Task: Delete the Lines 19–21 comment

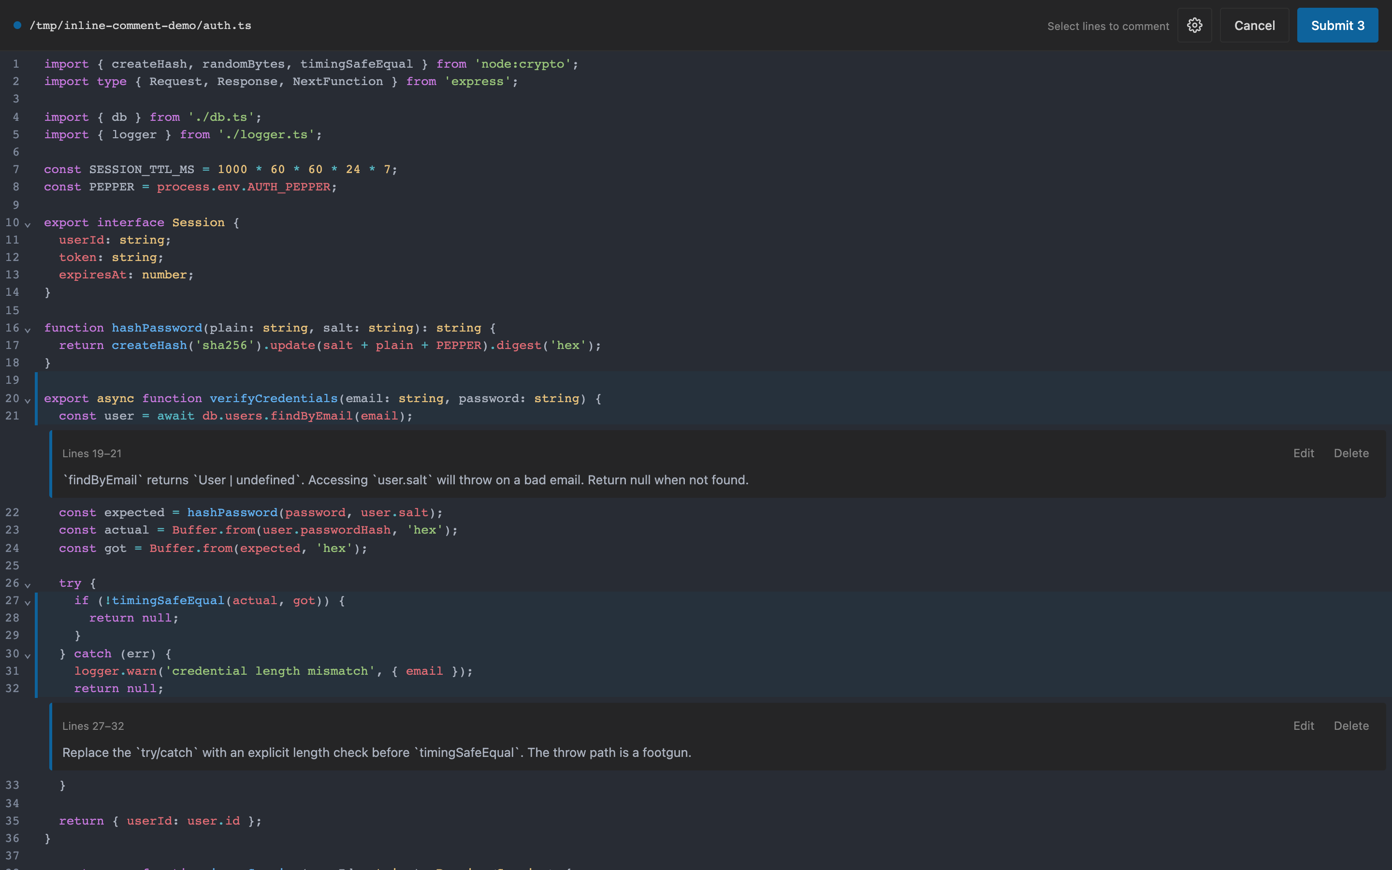Action: (1350, 453)
